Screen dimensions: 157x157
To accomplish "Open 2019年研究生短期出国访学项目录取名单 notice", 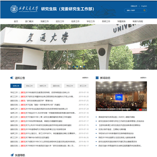I will 46,125.
